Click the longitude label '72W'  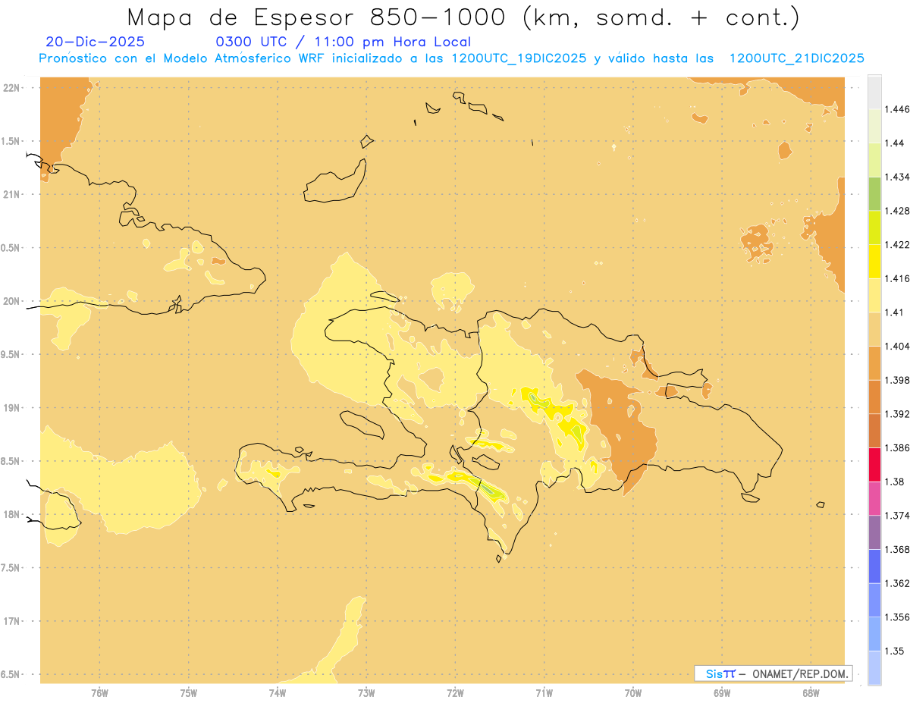(455, 693)
